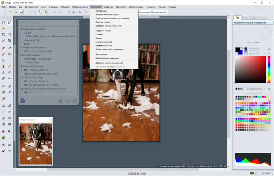Click the Save floppy disk icon

tap(21, 12)
